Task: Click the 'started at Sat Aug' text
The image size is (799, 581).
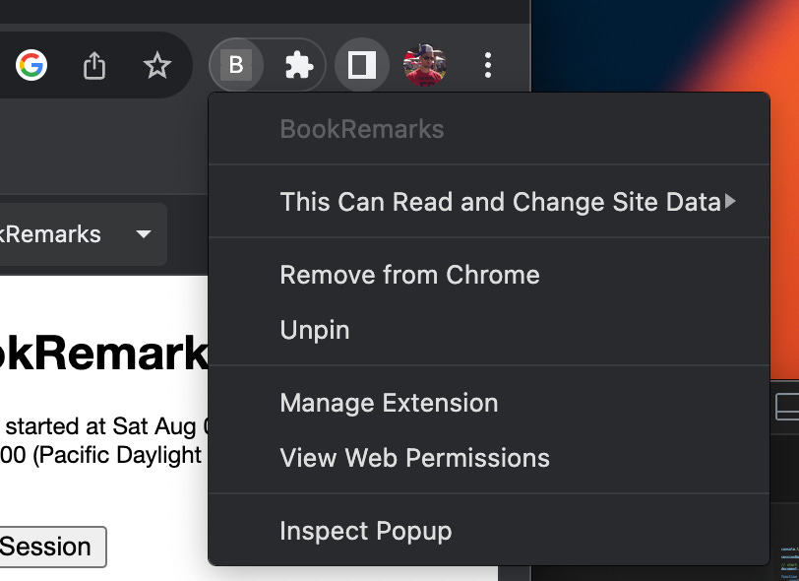Action: coord(100,426)
